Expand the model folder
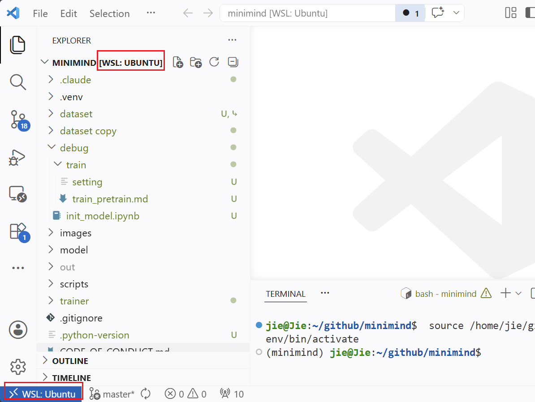 coord(143,250)
